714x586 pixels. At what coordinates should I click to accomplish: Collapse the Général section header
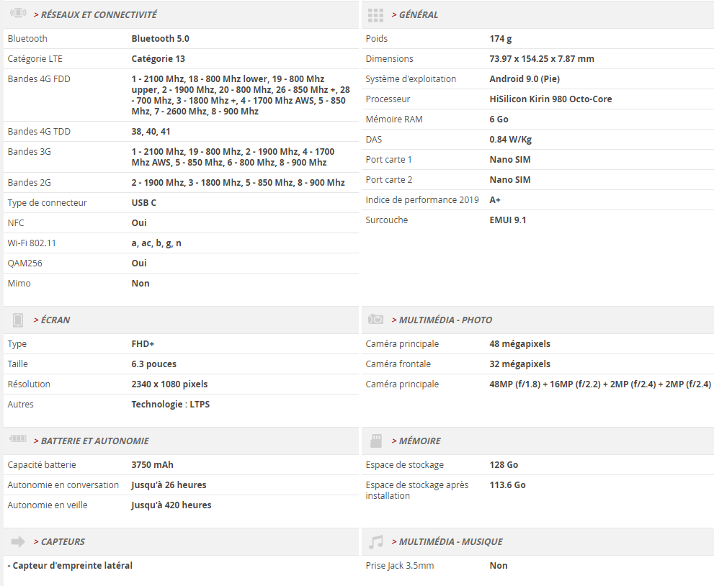pos(418,14)
